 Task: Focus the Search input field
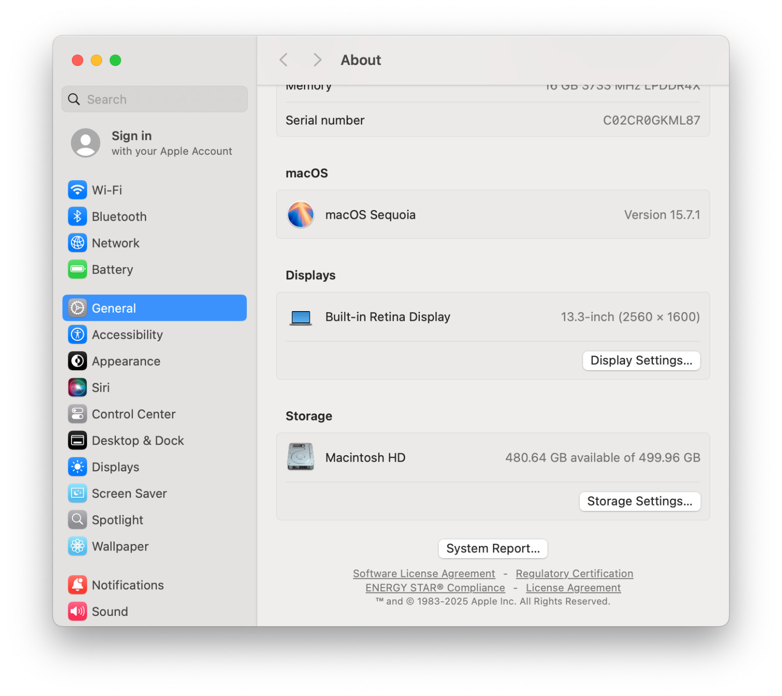coord(154,99)
